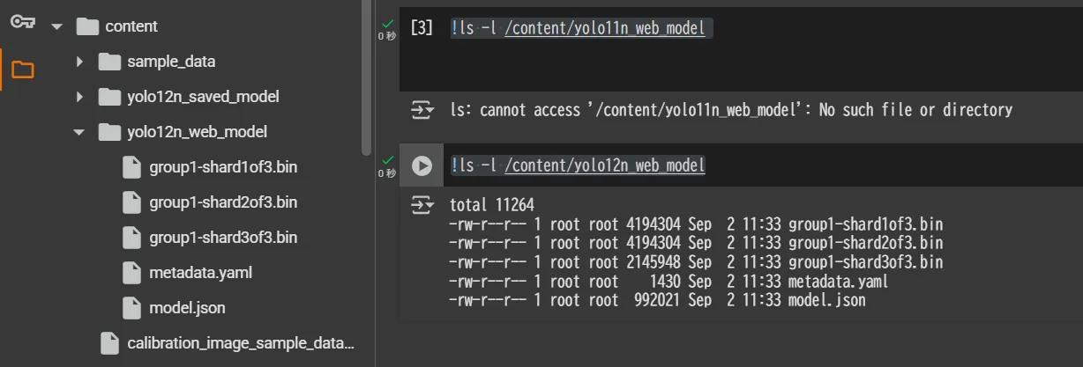Expand the yolo12n_saved_model folder
1083x367 pixels.
79,97
